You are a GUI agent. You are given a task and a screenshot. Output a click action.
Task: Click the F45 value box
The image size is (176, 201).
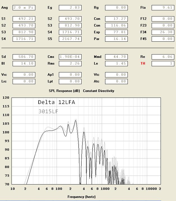pos(163,39)
